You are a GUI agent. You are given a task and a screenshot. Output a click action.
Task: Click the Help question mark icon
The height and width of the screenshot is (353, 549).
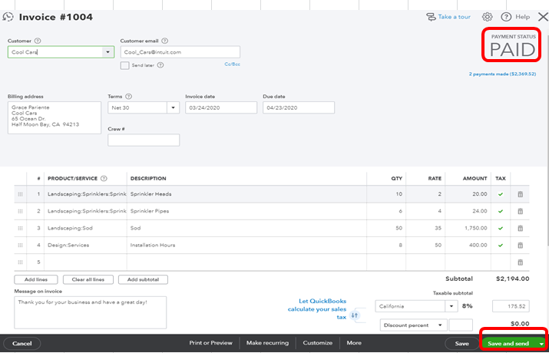click(x=506, y=17)
